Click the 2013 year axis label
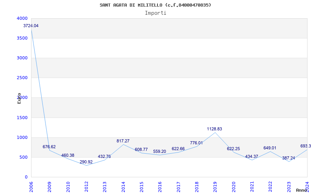311x194 pixels. point(105,187)
